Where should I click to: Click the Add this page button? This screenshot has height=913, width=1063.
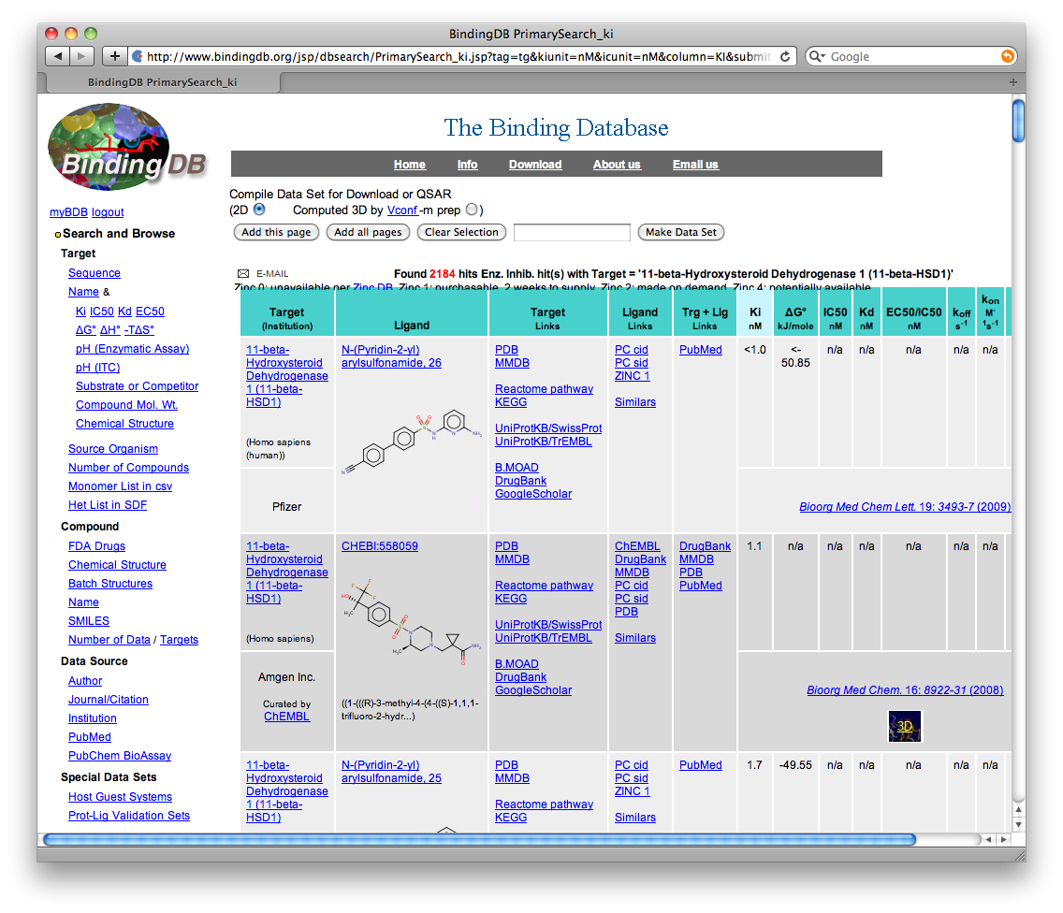[x=276, y=232]
